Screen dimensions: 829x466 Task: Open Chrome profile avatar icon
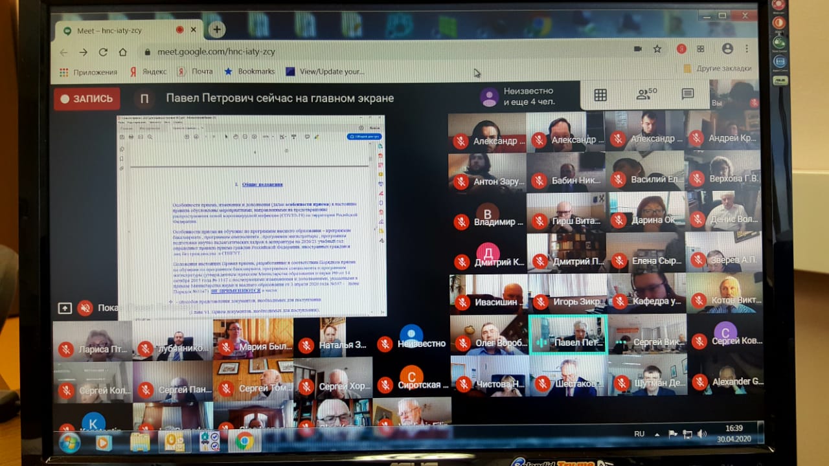click(x=727, y=49)
